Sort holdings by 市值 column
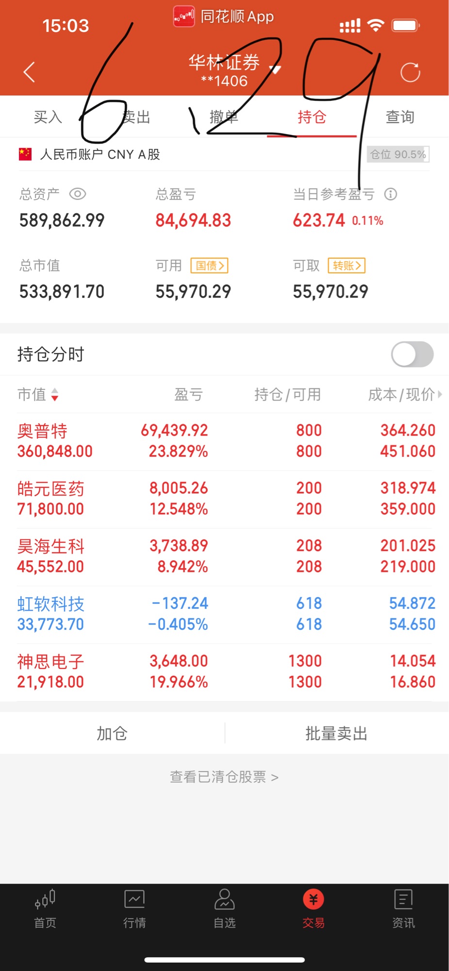Image resolution: width=449 pixels, height=971 pixels. pyautogui.click(x=38, y=394)
